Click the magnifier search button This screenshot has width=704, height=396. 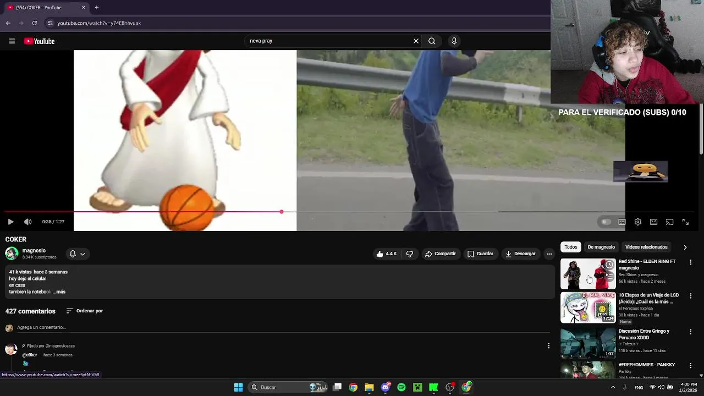[x=432, y=41]
